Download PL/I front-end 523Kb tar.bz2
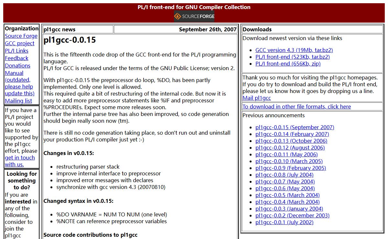 point(293,57)
